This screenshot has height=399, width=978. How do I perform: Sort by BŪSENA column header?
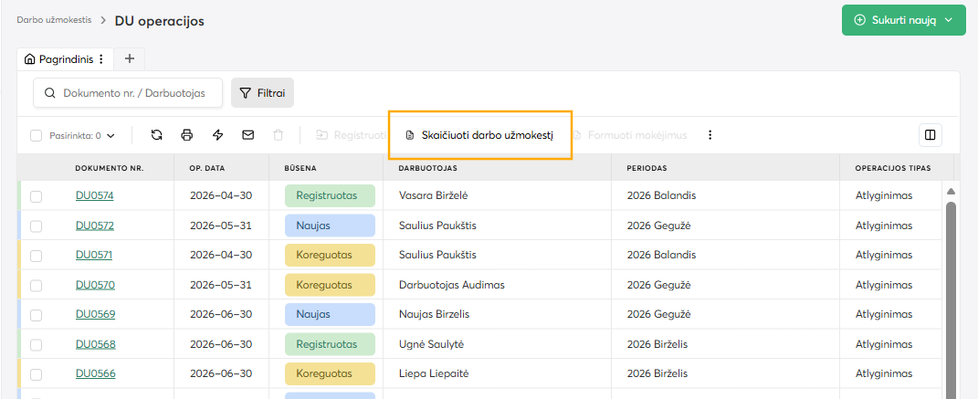click(x=300, y=168)
